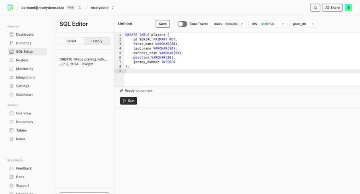
Task: Open Tables in the sidebar
Action: point(27,130)
